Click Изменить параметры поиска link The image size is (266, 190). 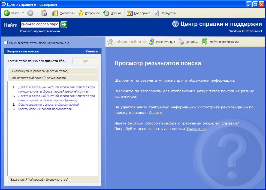(x=40, y=31)
